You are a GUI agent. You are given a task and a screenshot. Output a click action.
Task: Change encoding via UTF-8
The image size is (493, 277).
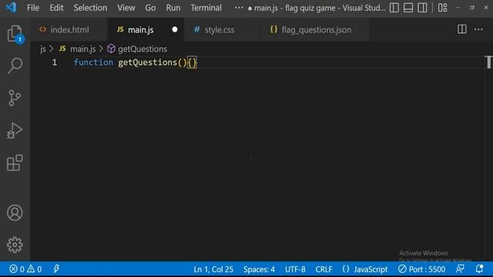pyautogui.click(x=295, y=269)
